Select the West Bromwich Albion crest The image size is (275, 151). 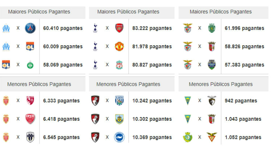(x=119, y=101)
